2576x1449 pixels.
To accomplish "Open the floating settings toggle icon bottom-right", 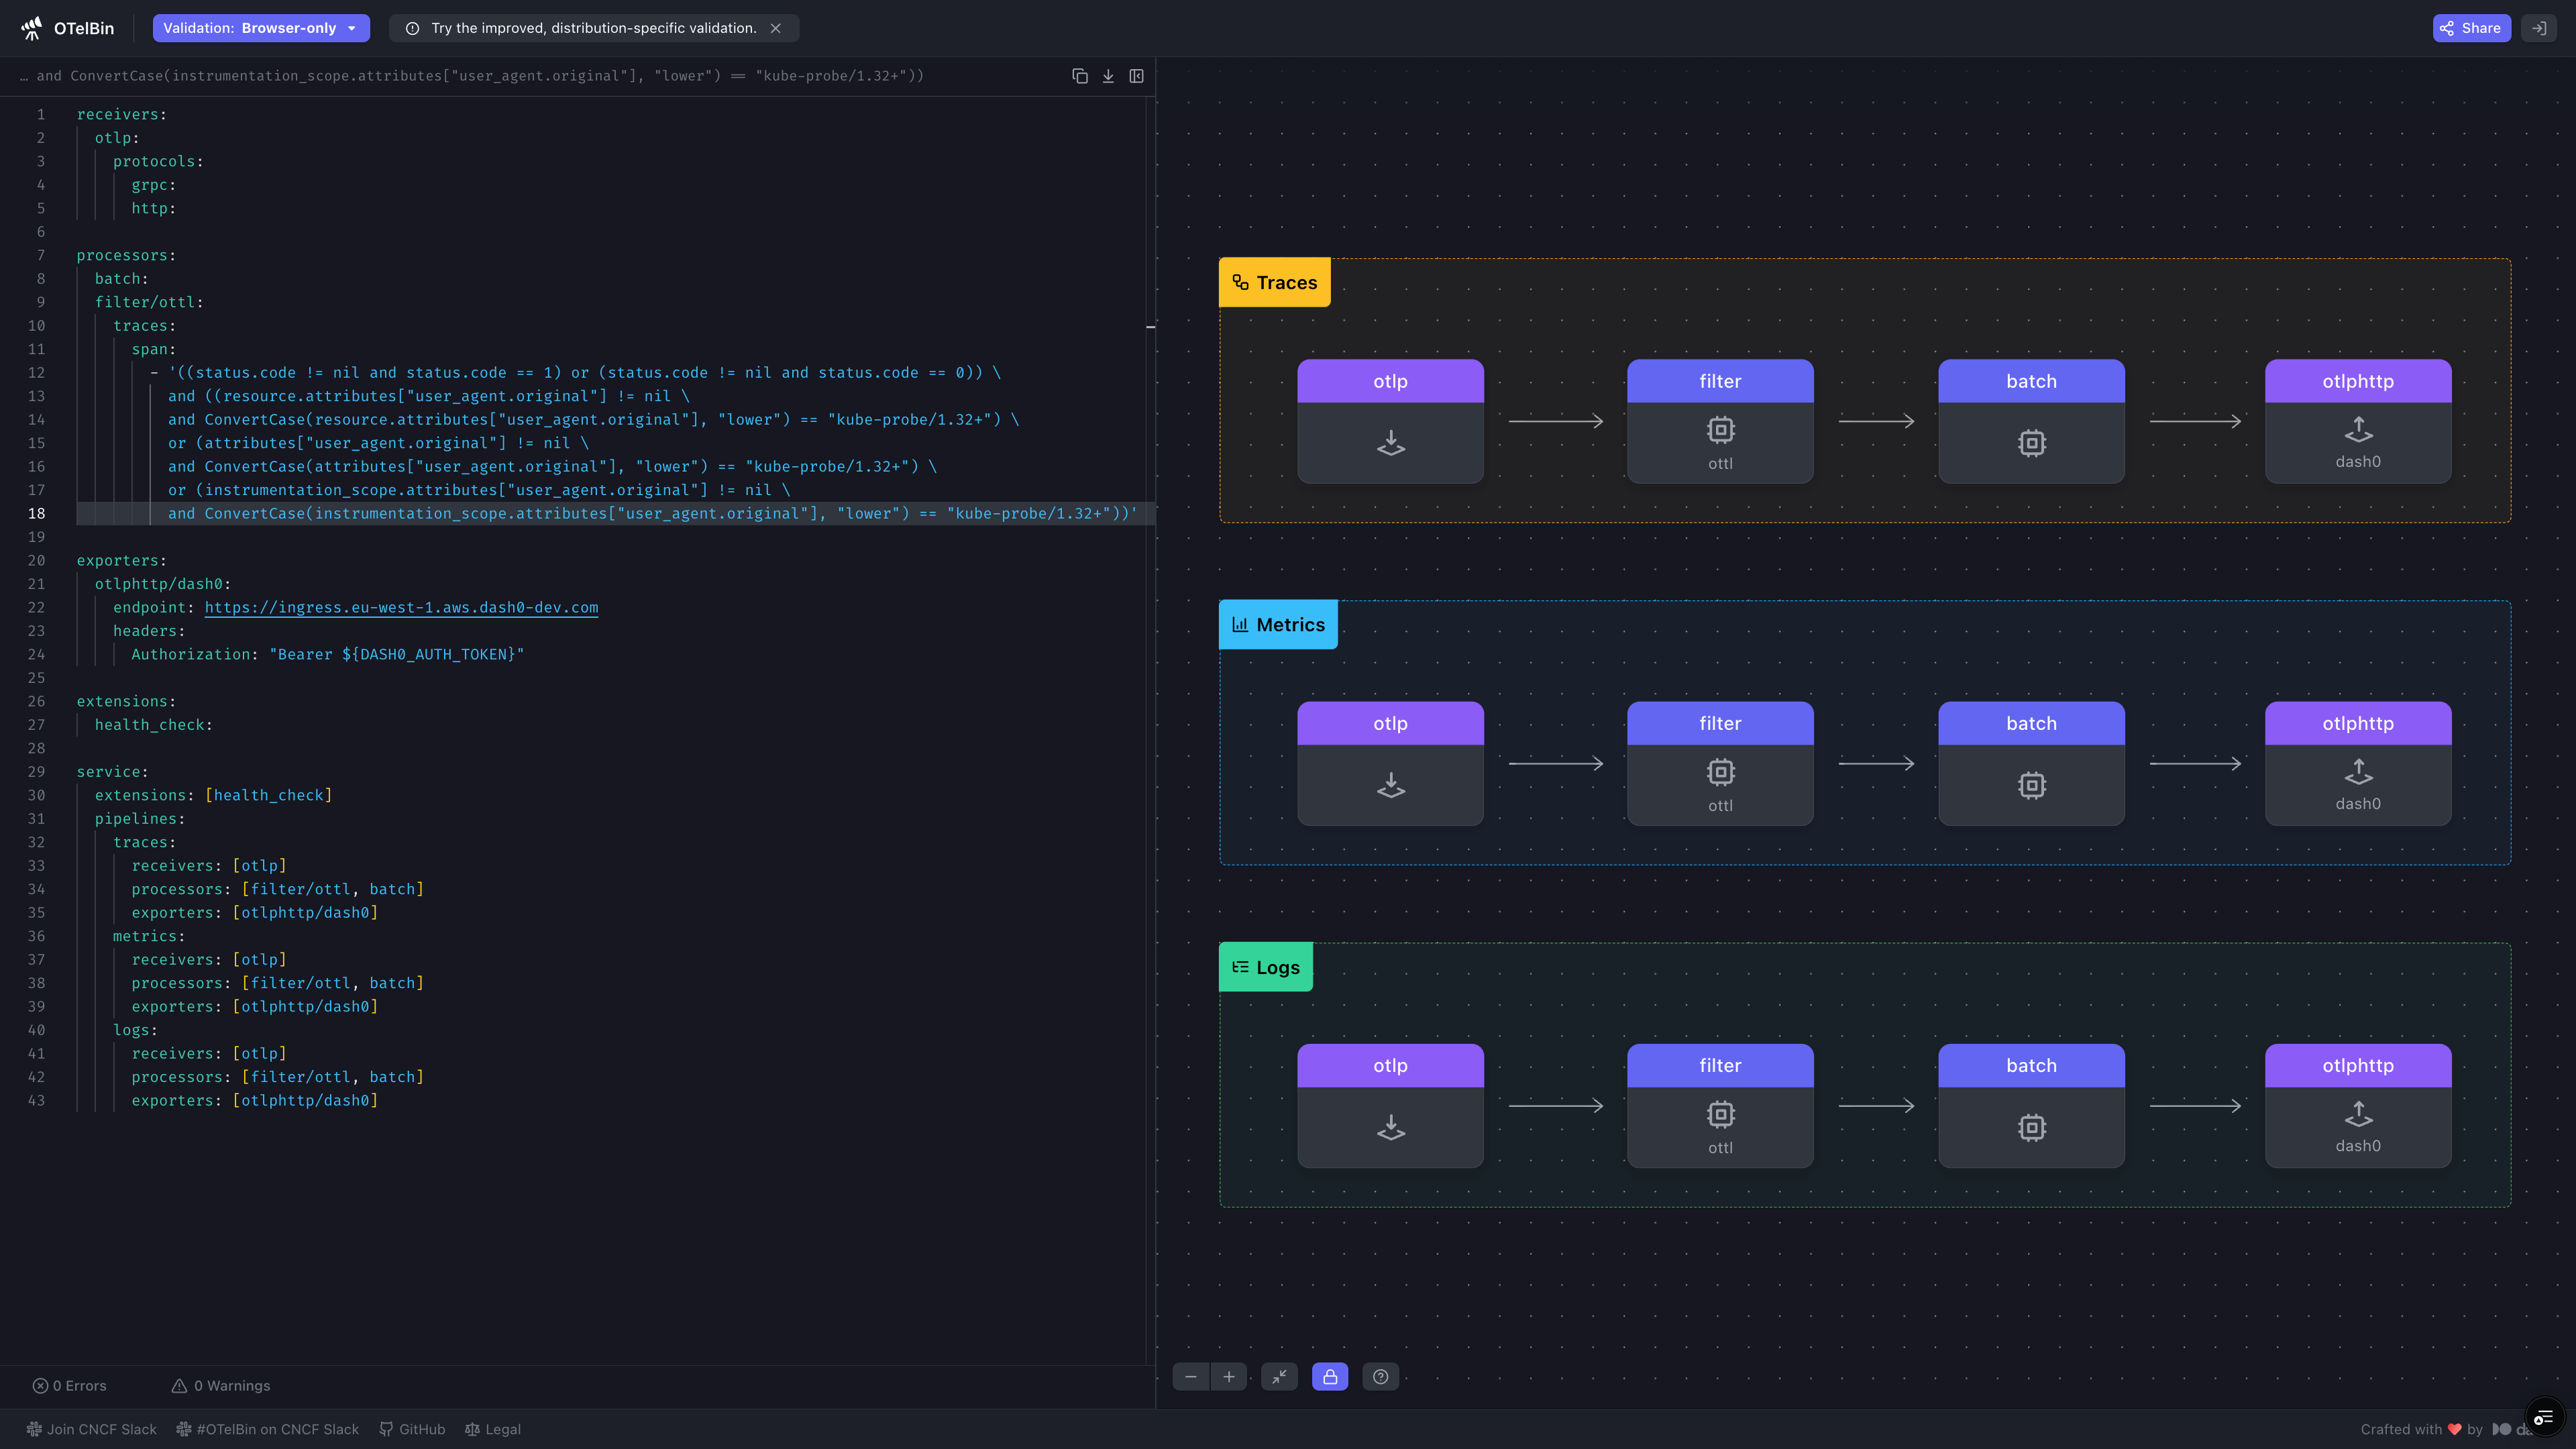I will click(2544, 1417).
